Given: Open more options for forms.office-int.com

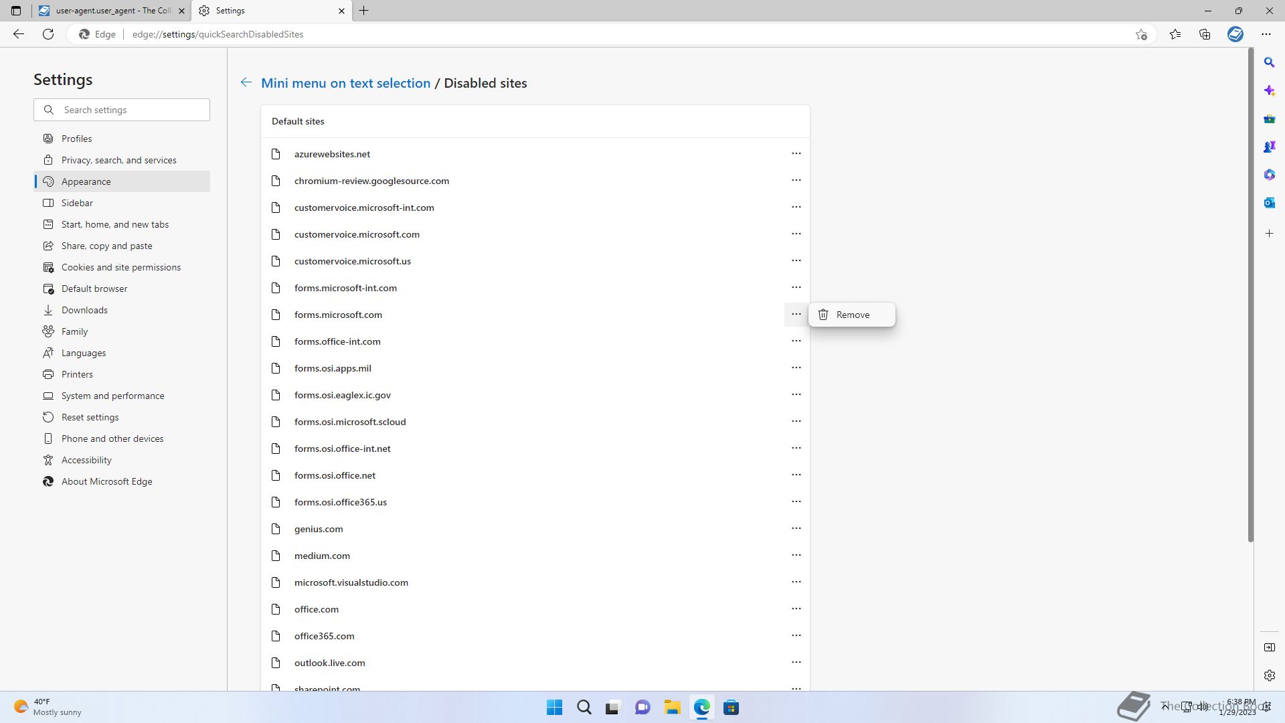Looking at the screenshot, I should (796, 341).
